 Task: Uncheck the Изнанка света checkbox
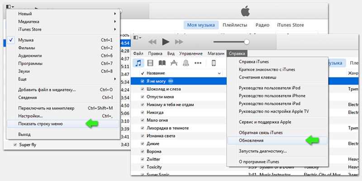point(143,136)
